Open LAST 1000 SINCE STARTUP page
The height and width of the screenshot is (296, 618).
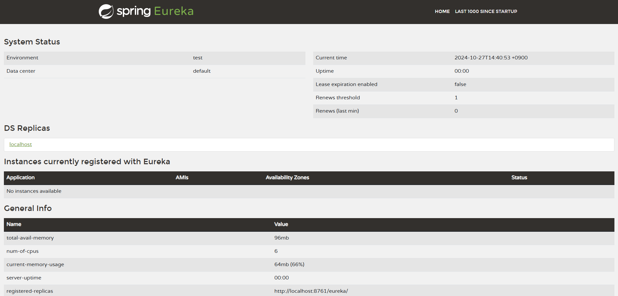[486, 11]
